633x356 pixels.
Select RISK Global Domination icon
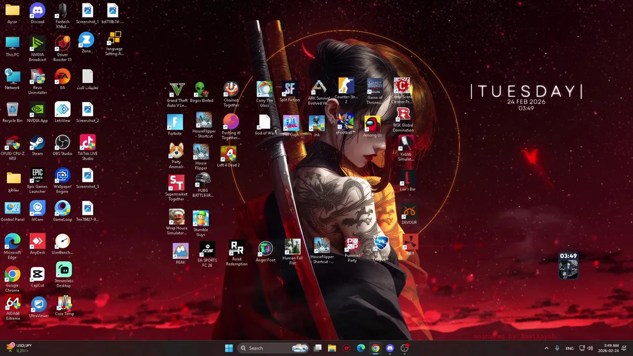403,121
